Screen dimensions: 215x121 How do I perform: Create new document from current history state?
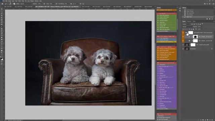(x=207, y=19)
